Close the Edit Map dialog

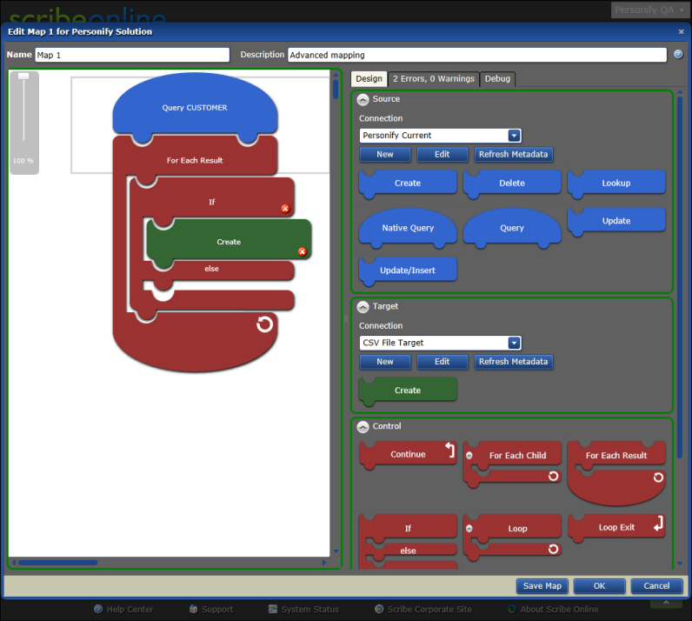pyautogui.click(x=681, y=32)
